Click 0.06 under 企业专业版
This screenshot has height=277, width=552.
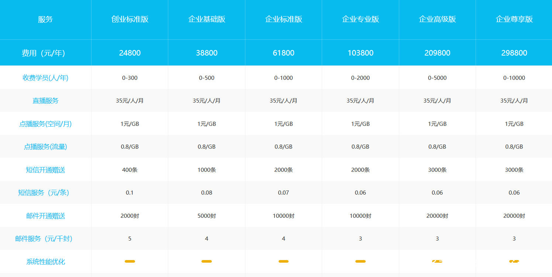(x=360, y=192)
